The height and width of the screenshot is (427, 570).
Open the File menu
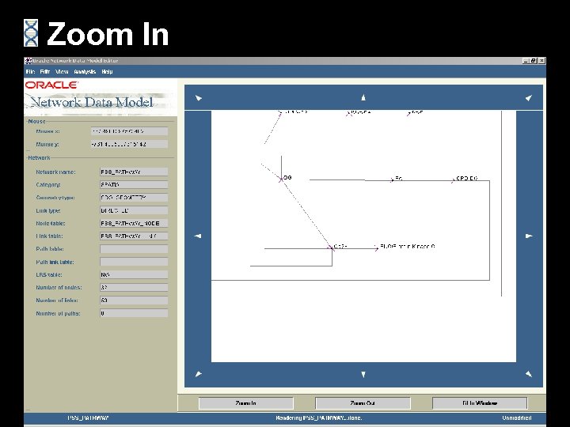(30, 71)
